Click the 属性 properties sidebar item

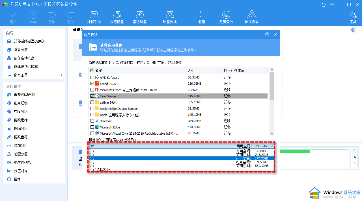[x=17, y=179]
